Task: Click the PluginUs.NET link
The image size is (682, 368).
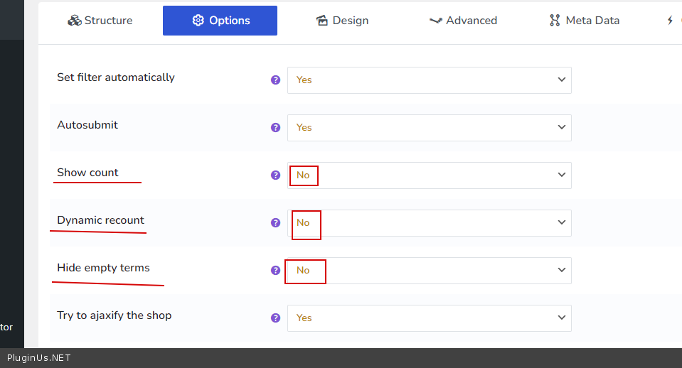Action: click(38, 358)
